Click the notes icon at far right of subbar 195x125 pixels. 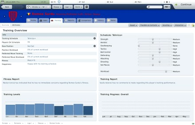[x=193, y=25]
